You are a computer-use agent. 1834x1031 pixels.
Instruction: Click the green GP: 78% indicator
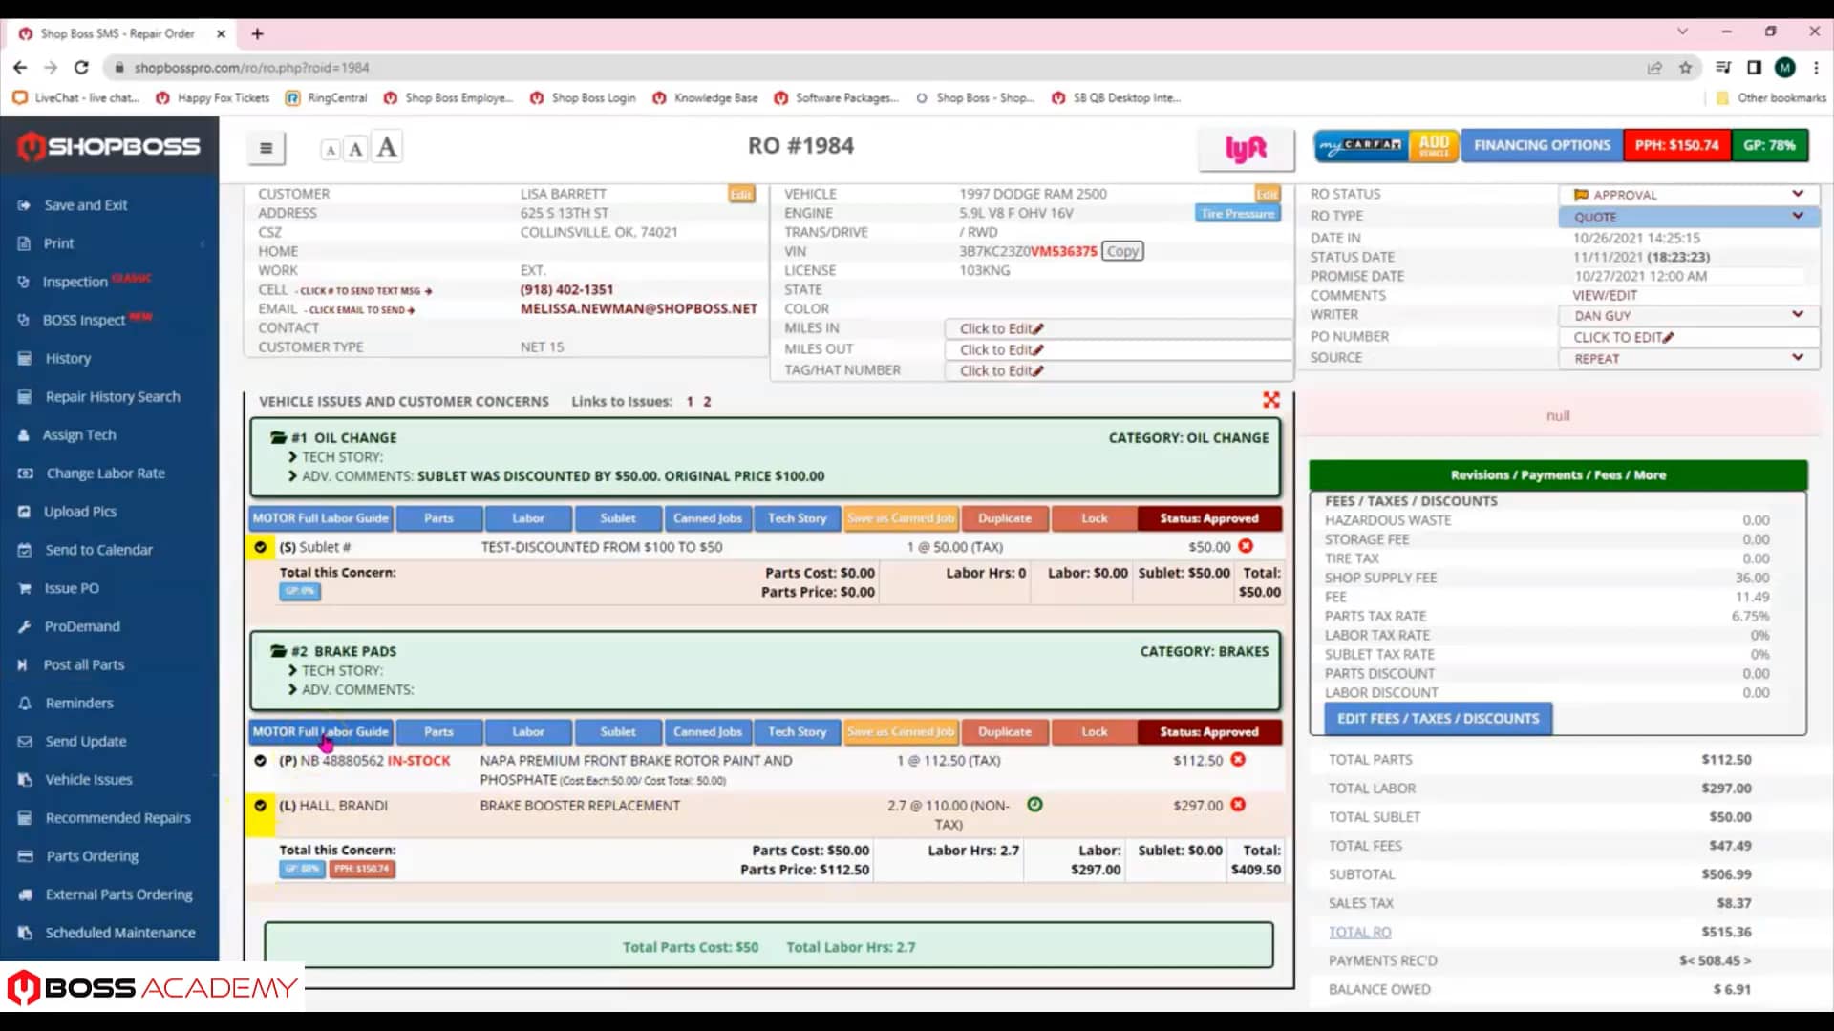tap(1770, 145)
